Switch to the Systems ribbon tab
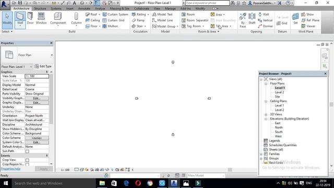The image size is (334, 188). 56,8
